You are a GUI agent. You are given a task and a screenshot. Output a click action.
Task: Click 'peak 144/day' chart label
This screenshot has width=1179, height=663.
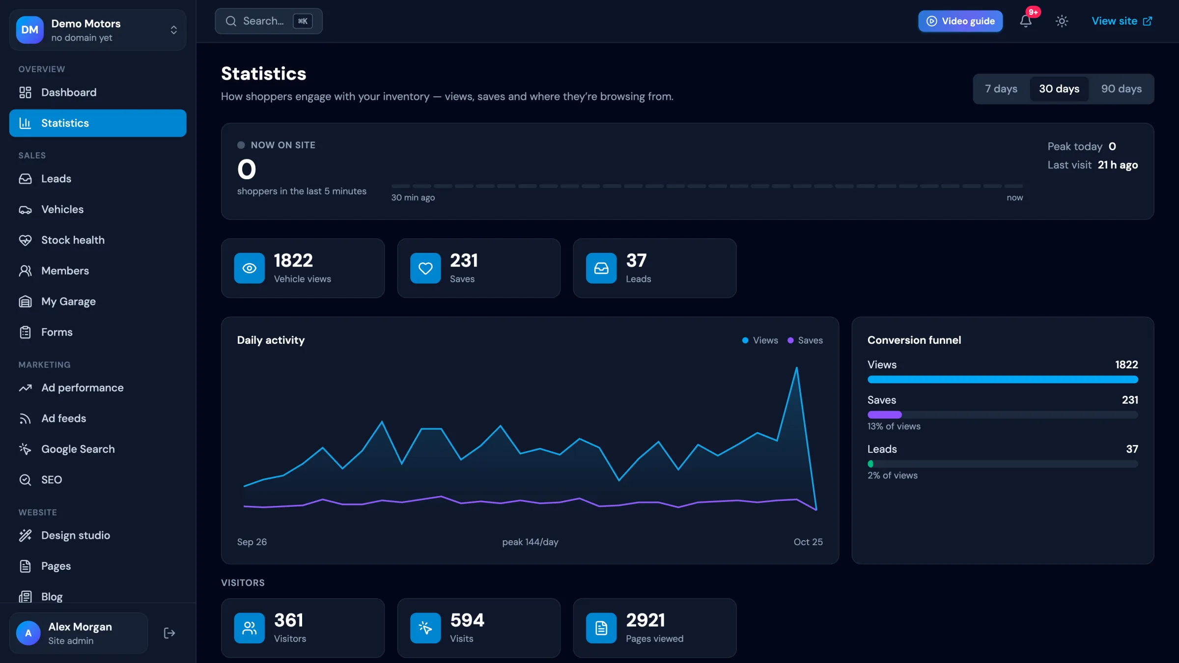tap(530, 542)
